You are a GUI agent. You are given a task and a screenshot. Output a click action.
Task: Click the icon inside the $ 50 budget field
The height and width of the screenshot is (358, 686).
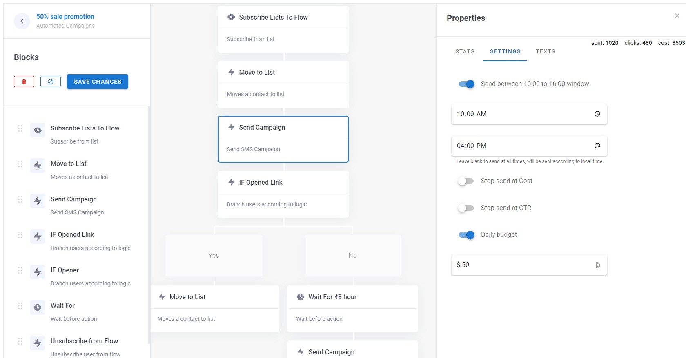tap(597, 265)
